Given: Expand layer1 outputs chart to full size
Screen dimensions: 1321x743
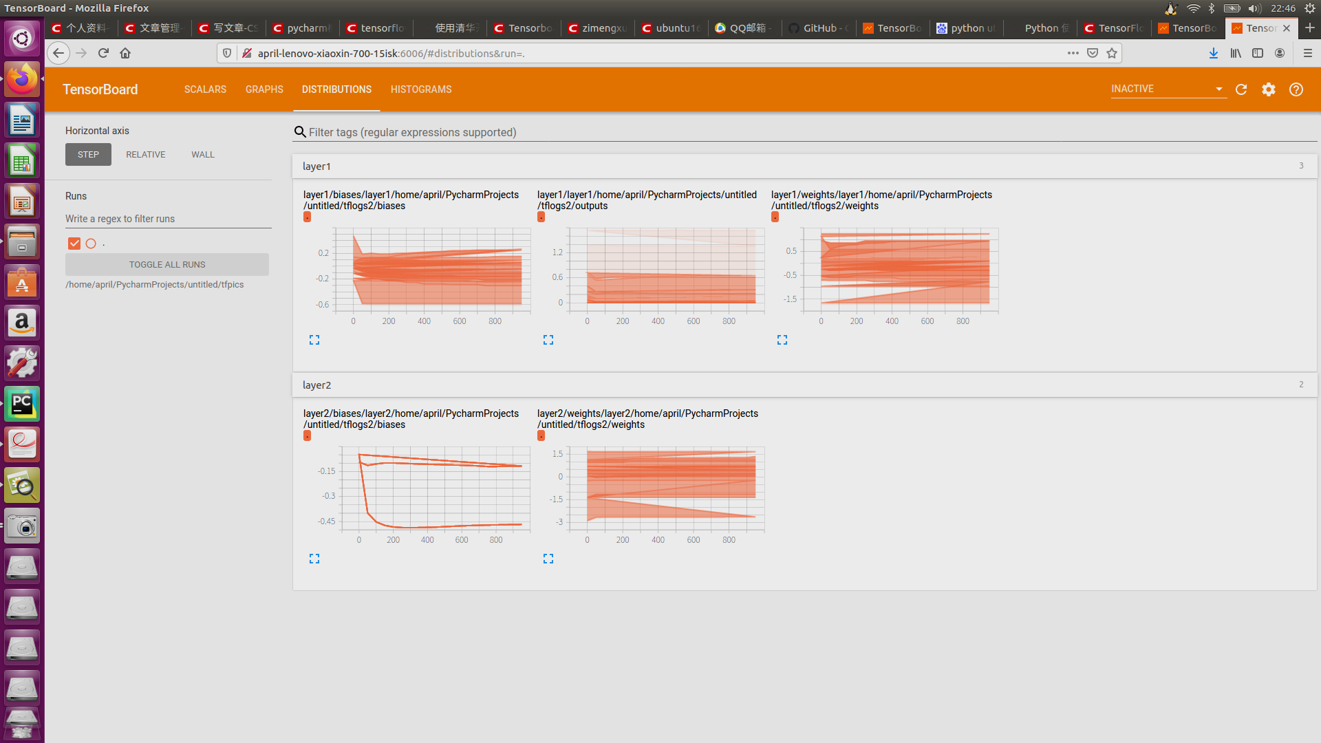Looking at the screenshot, I should tap(548, 340).
